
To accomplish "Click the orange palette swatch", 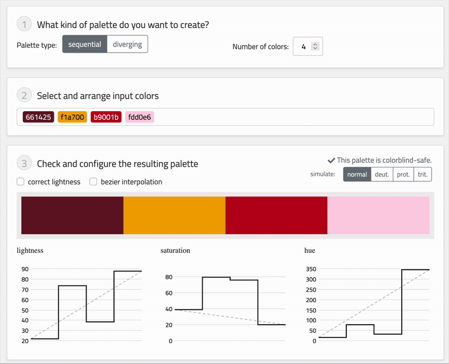I will click(x=174, y=215).
